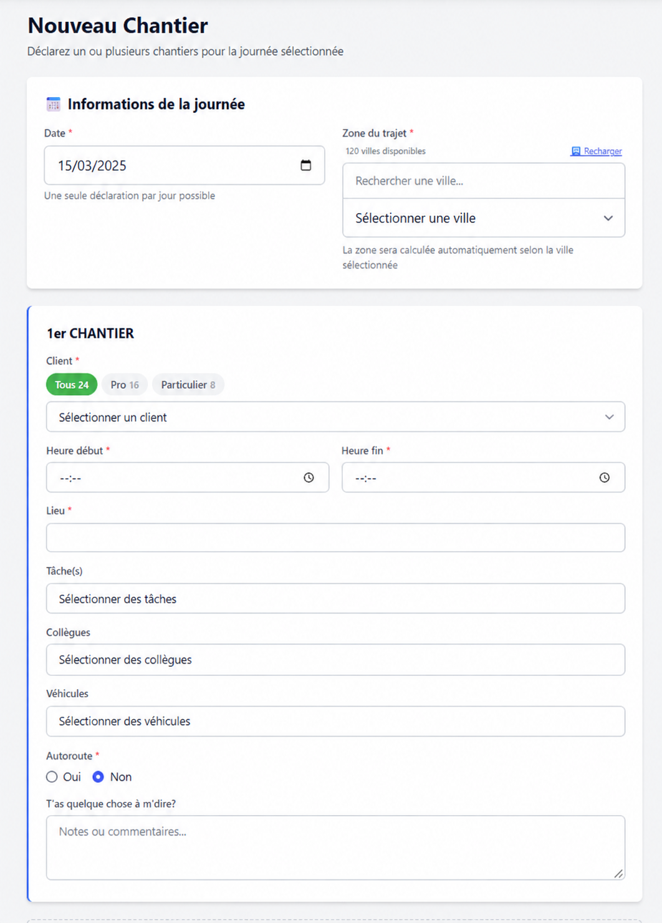The width and height of the screenshot is (662, 923).
Task: Click into the Heure début time field
Action: [188, 478]
